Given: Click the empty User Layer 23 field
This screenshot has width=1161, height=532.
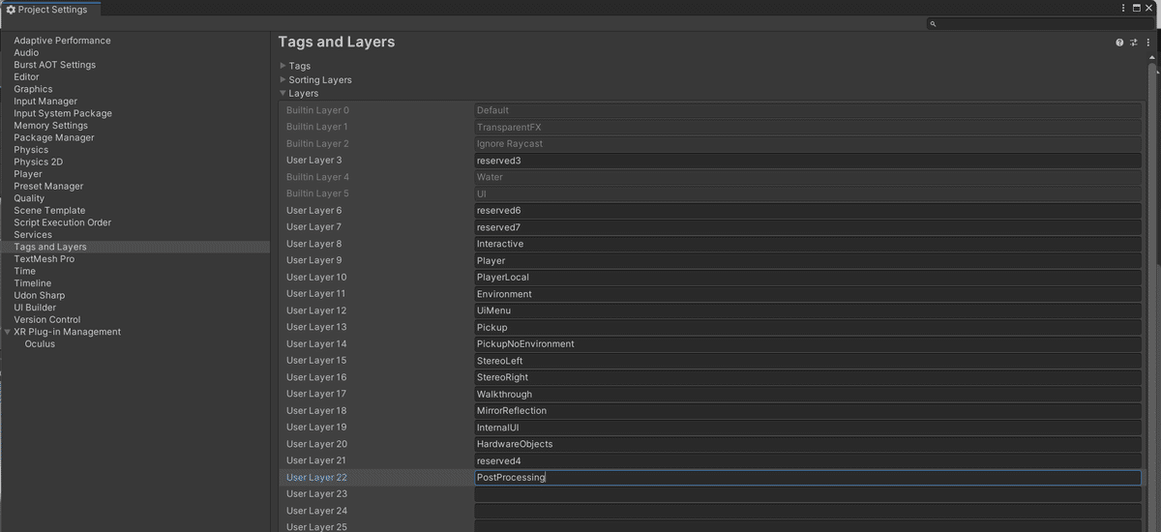Looking at the screenshot, I should click(x=808, y=494).
